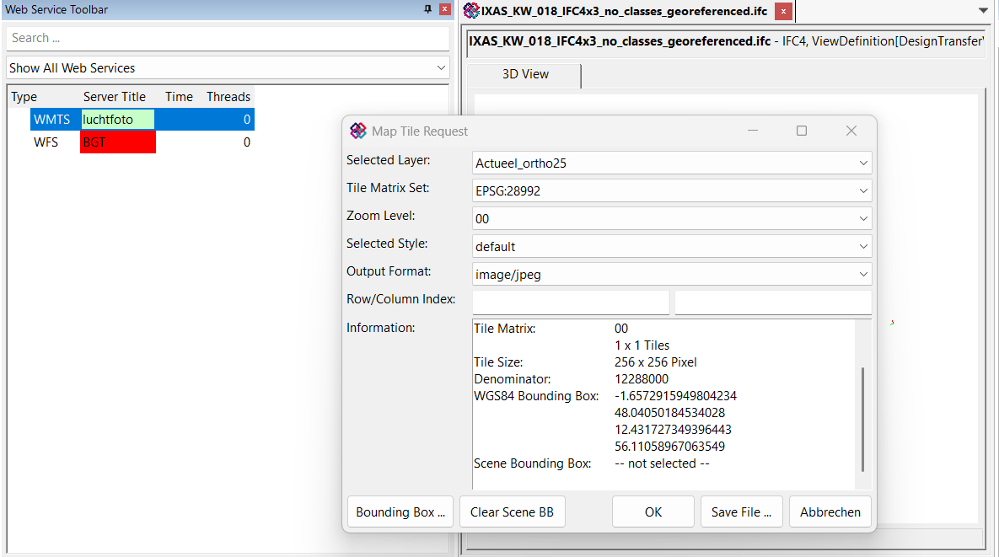This screenshot has height=557, width=999.
Task: Click the web service Search field
Action: point(228,38)
